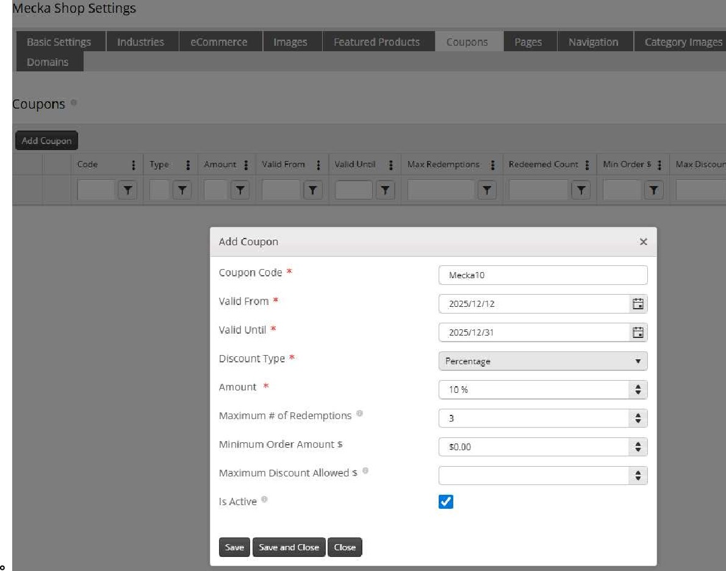Click the Add Coupon button
The height and width of the screenshot is (571, 726).
click(47, 141)
